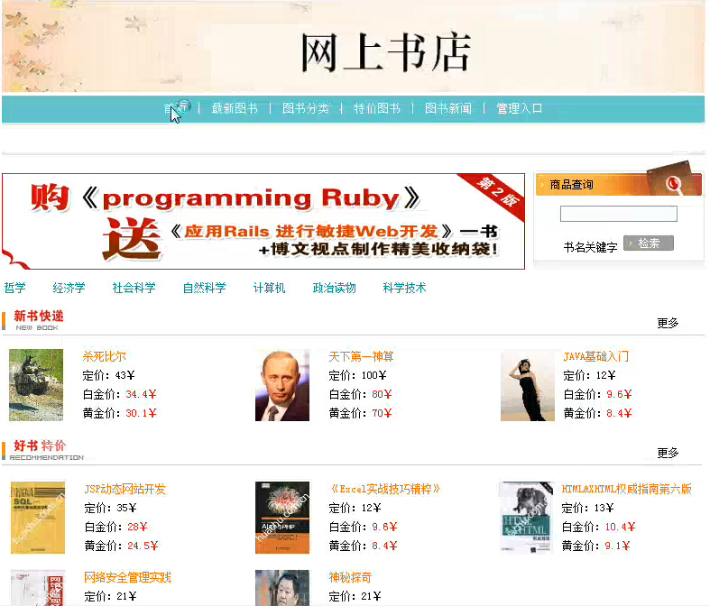Click the JAVA基础入门 cover image
Image resolution: width=710 pixels, height=606 pixels.
click(528, 387)
